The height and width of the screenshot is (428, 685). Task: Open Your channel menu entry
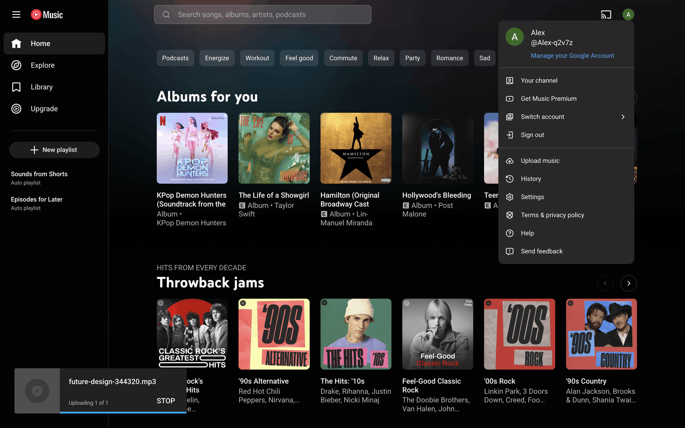tap(566, 81)
